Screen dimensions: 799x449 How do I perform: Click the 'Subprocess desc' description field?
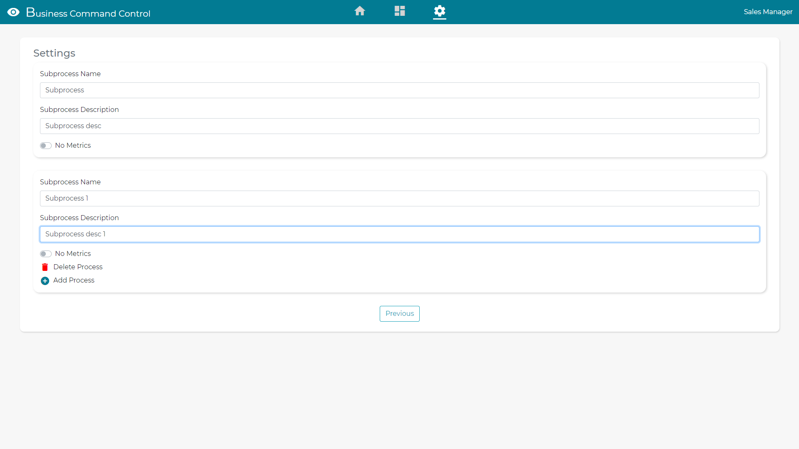pyautogui.click(x=399, y=126)
